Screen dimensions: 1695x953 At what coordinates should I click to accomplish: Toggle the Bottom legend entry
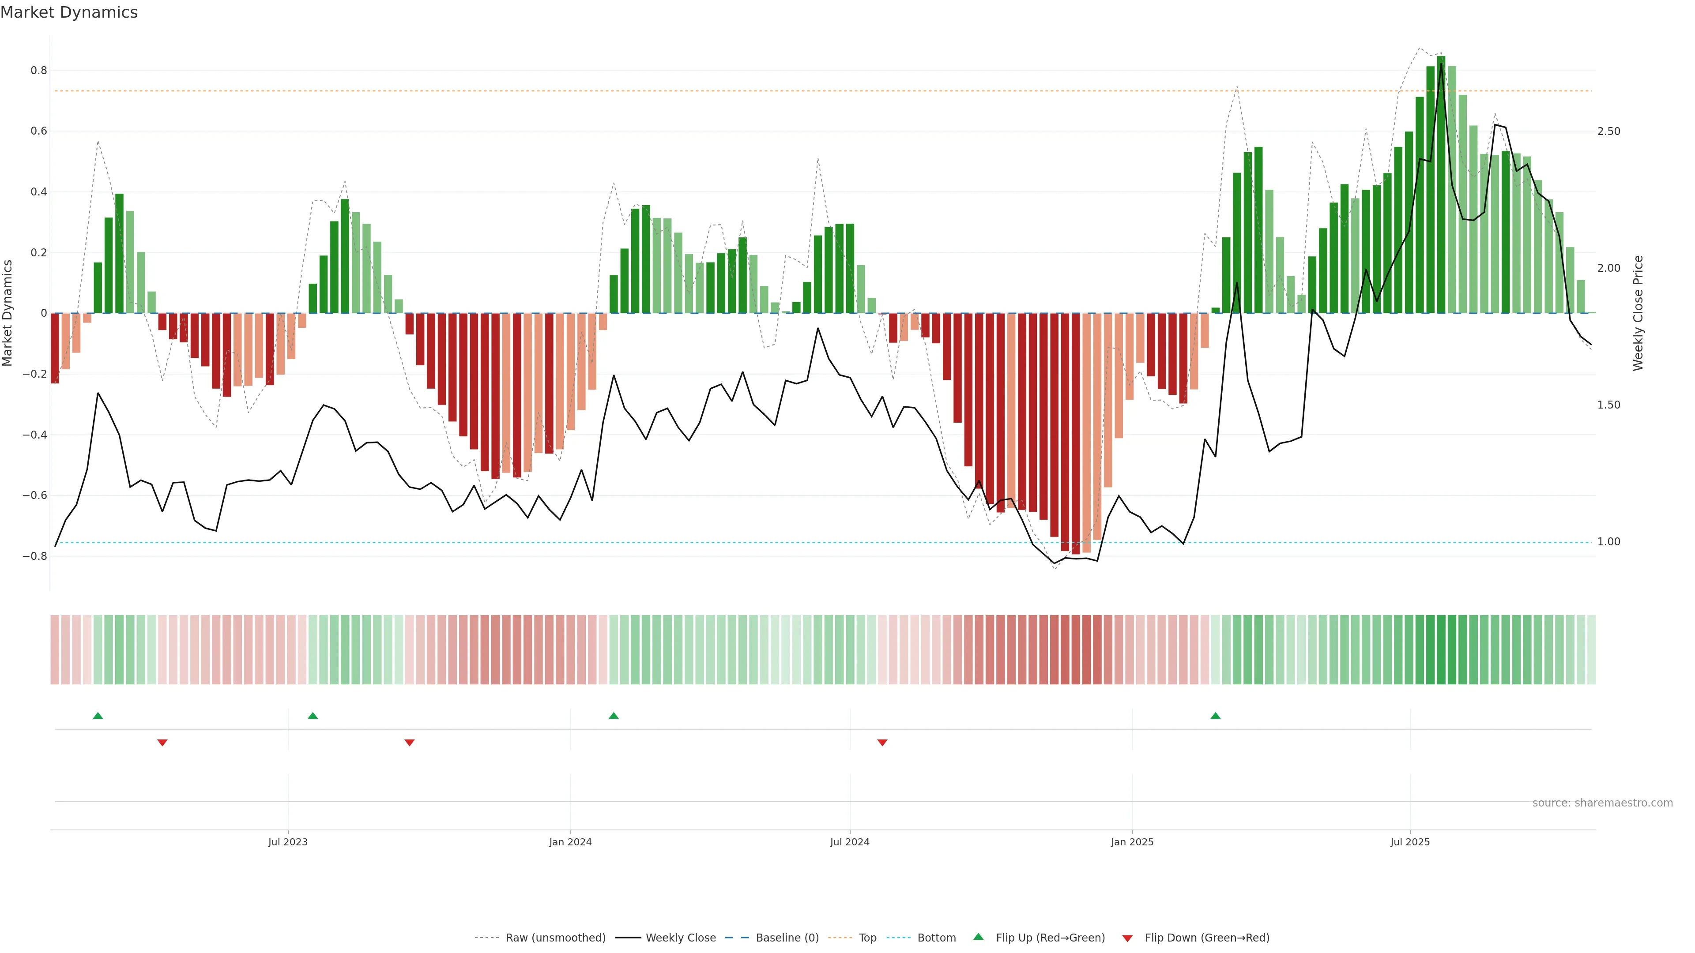936,937
